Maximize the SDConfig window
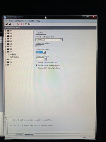This screenshot has height=142, width=106. coord(88,17)
